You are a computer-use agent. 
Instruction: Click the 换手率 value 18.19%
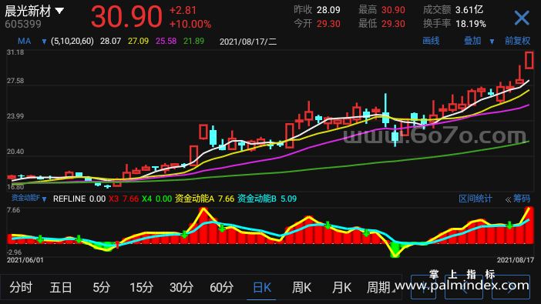(471, 24)
